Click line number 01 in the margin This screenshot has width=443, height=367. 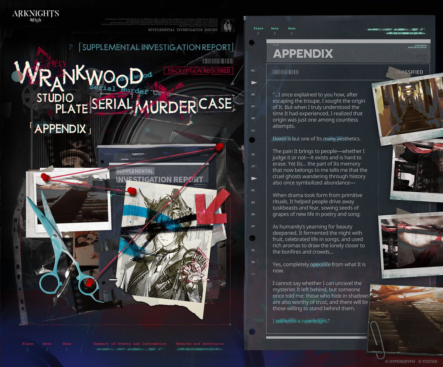pos(253,70)
